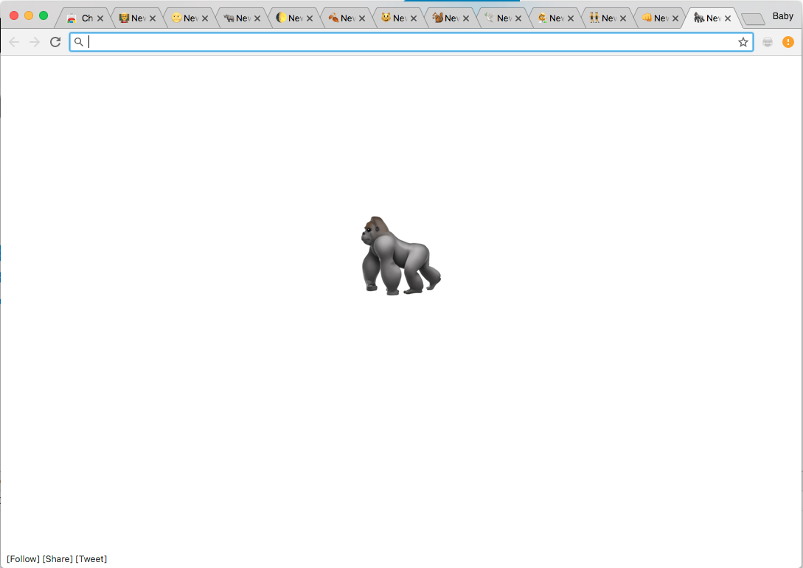Click the forward navigation arrow
This screenshot has width=803, height=568.
tap(34, 42)
